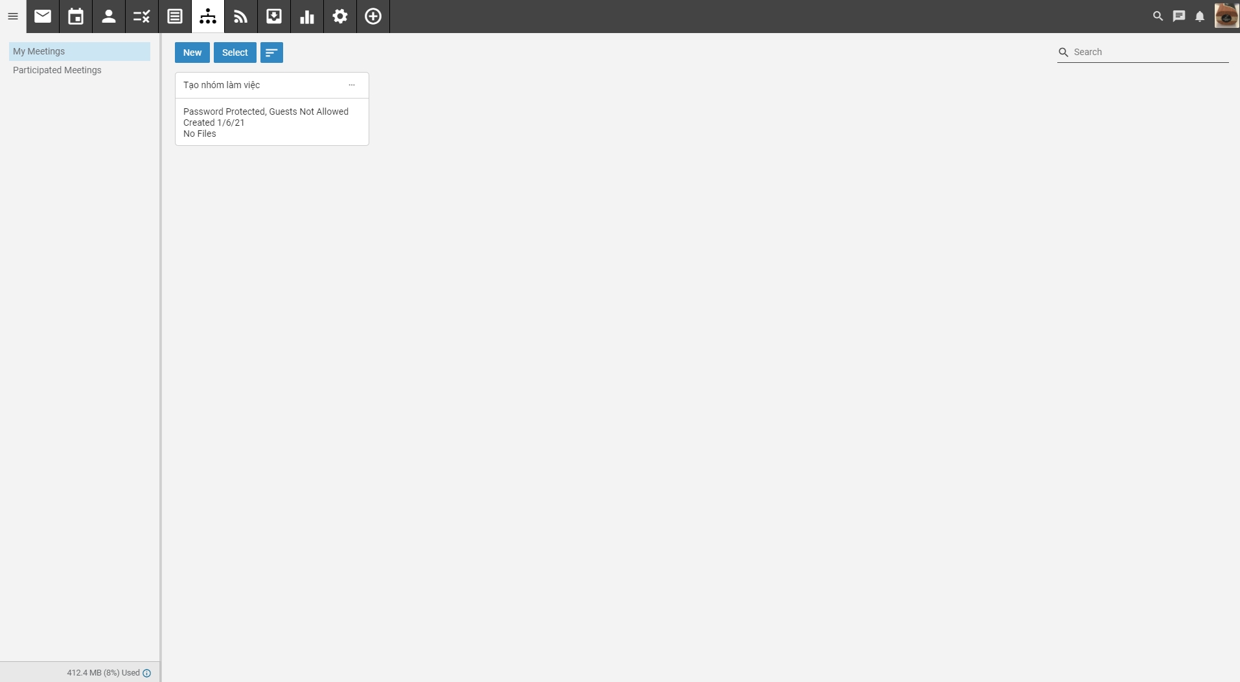
Task: Open the Tasks checklist icon
Action: (142, 16)
